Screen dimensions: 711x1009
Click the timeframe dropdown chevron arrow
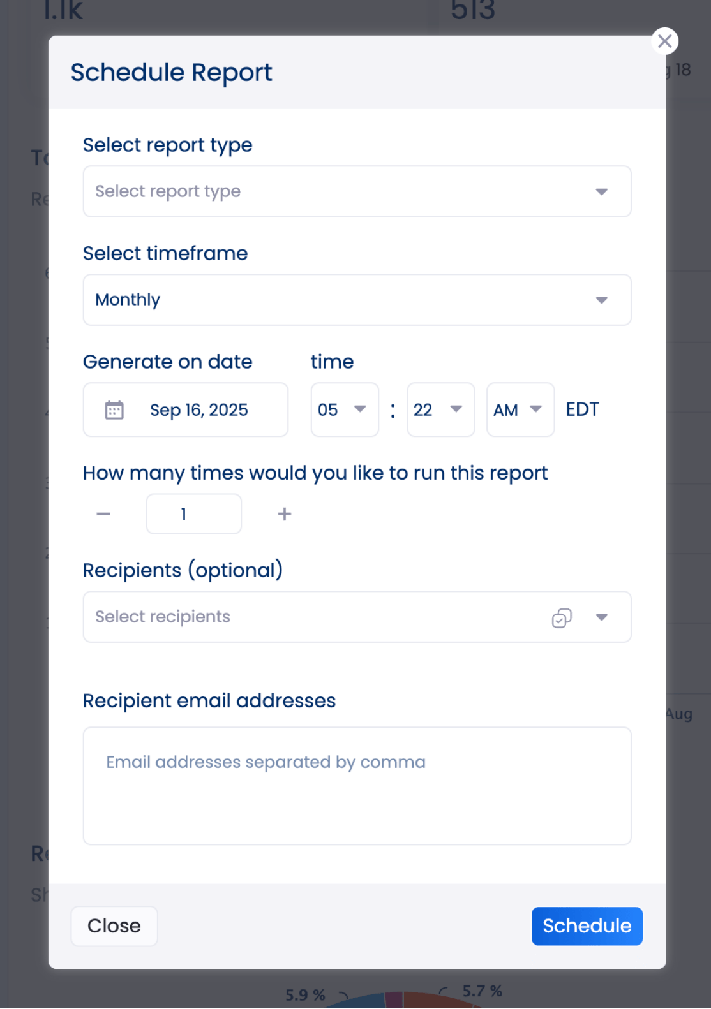tap(601, 300)
